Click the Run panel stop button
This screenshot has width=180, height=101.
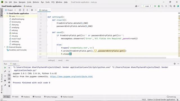point(5,76)
